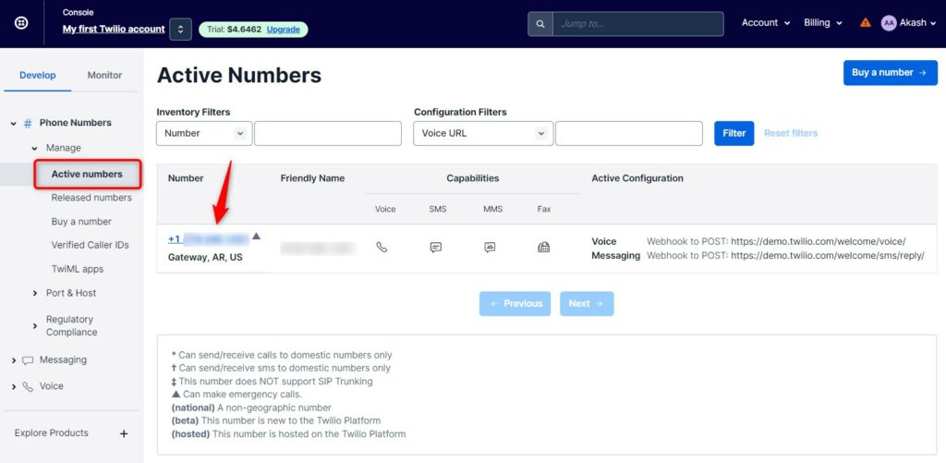Select Active numbers in sidebar
The image size is (946, 463).
click(87, 174)
